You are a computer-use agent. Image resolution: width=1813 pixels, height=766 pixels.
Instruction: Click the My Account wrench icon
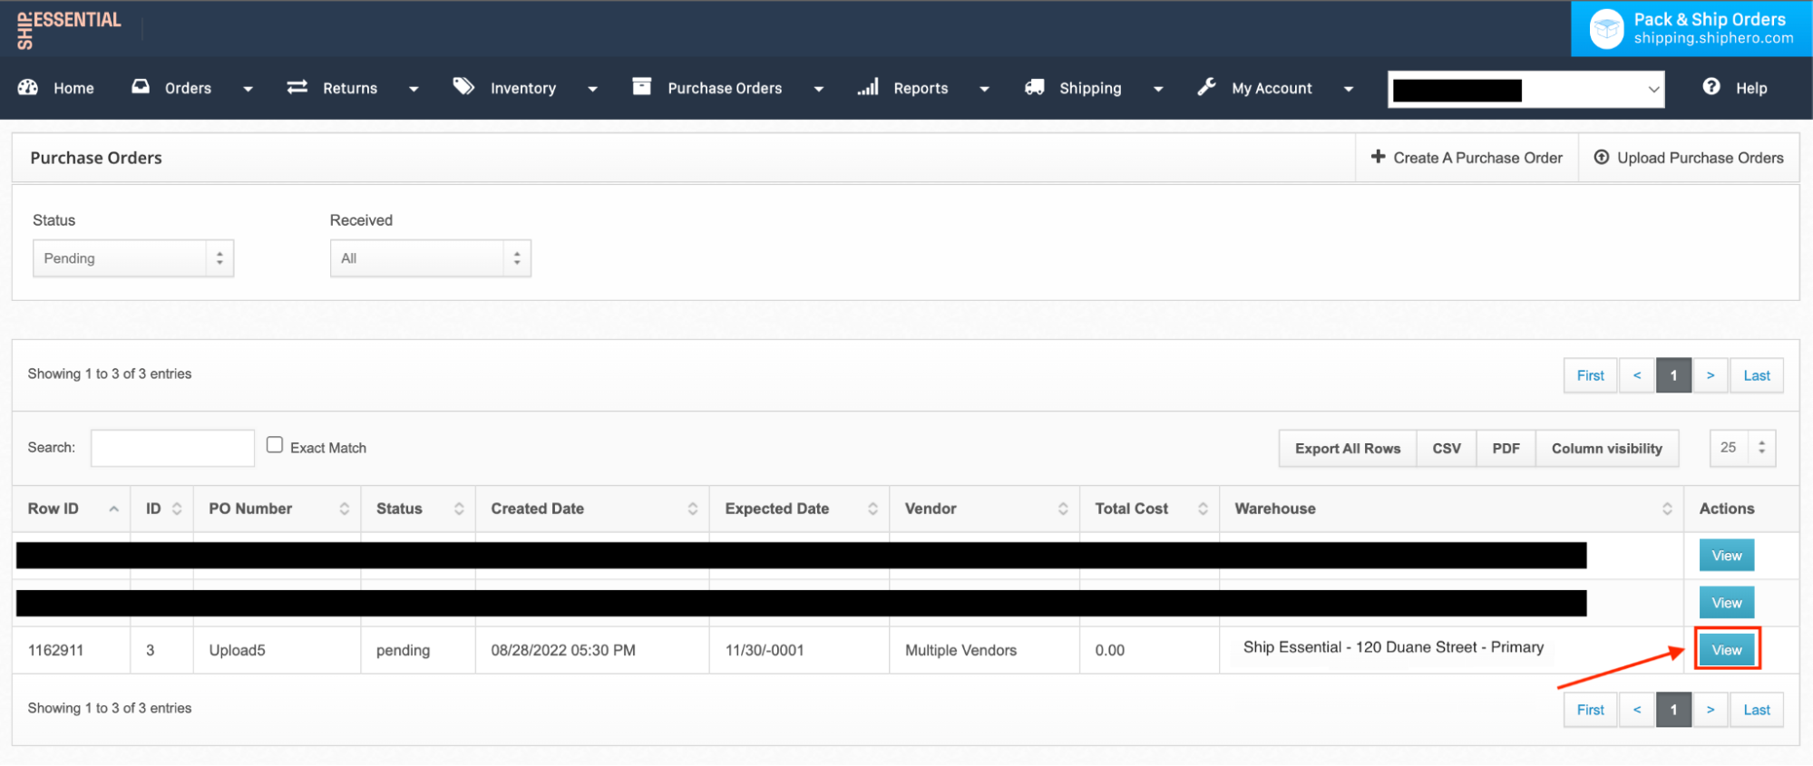pos(1206,87)
